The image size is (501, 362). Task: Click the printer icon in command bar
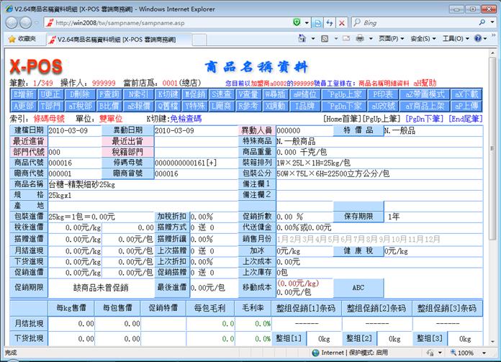coord(360,38)
